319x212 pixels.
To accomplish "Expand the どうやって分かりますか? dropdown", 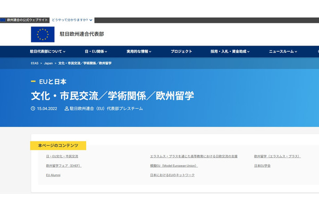I will [72, 20].
